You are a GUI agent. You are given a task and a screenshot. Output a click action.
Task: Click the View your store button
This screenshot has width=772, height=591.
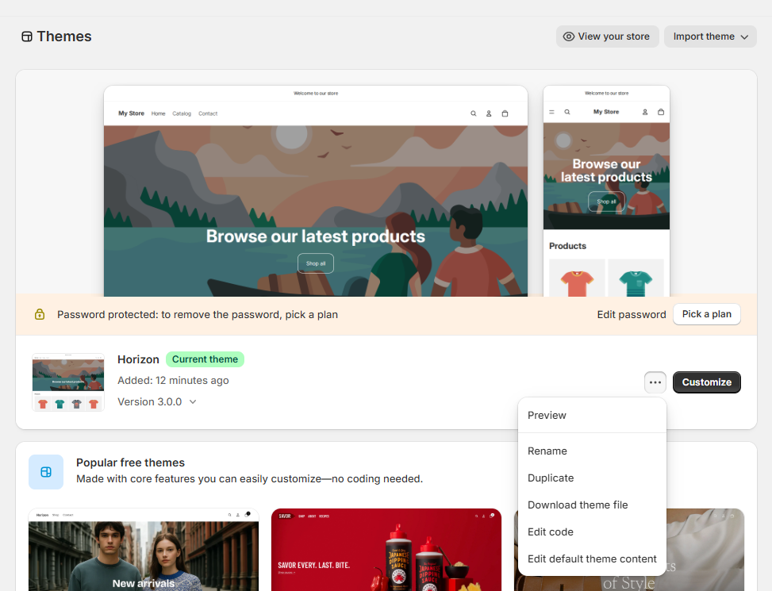coord(607,36)
